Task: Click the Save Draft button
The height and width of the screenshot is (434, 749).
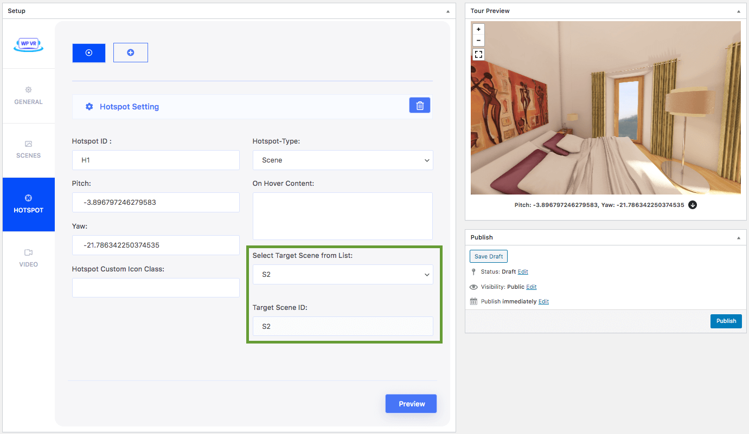Action: click(x=489, y=256)
